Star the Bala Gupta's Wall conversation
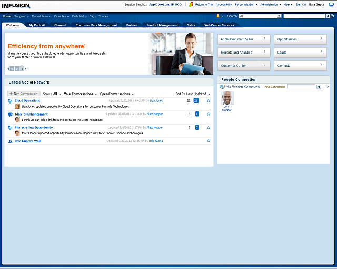337x269 pixels. point(209,141)
